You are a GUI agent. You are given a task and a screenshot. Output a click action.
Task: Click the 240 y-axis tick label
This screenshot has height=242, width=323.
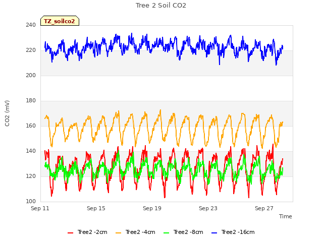(x=31, y=25)
